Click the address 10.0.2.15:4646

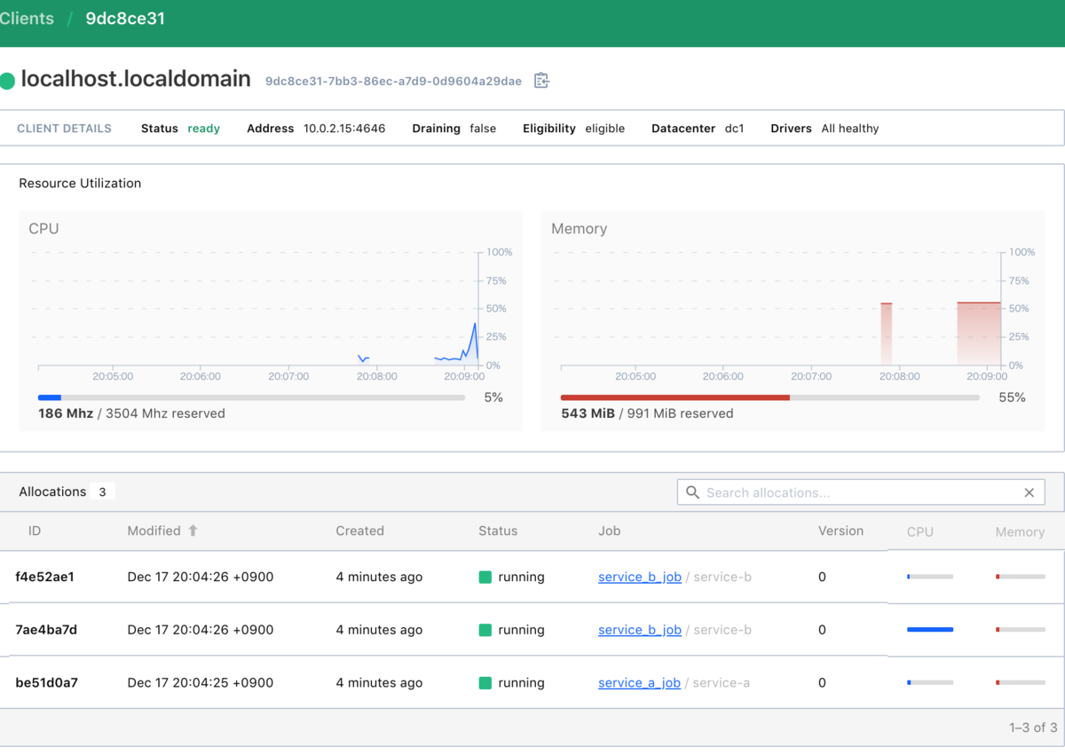pyautogui.click(x=344, y=129)
